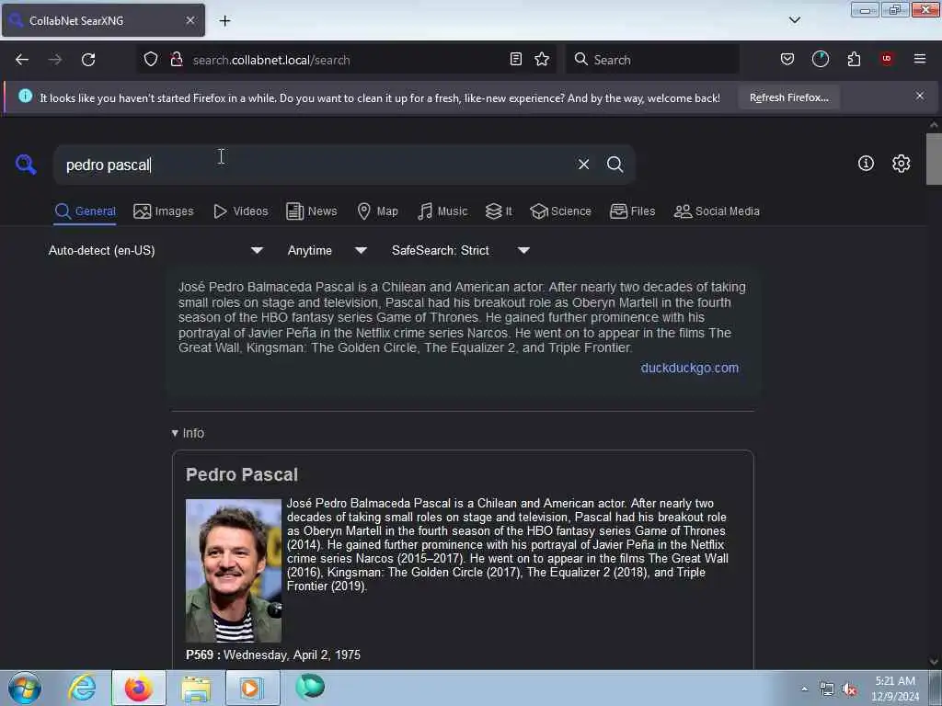Click the circular timer extension icon

[x=820, y=60]
